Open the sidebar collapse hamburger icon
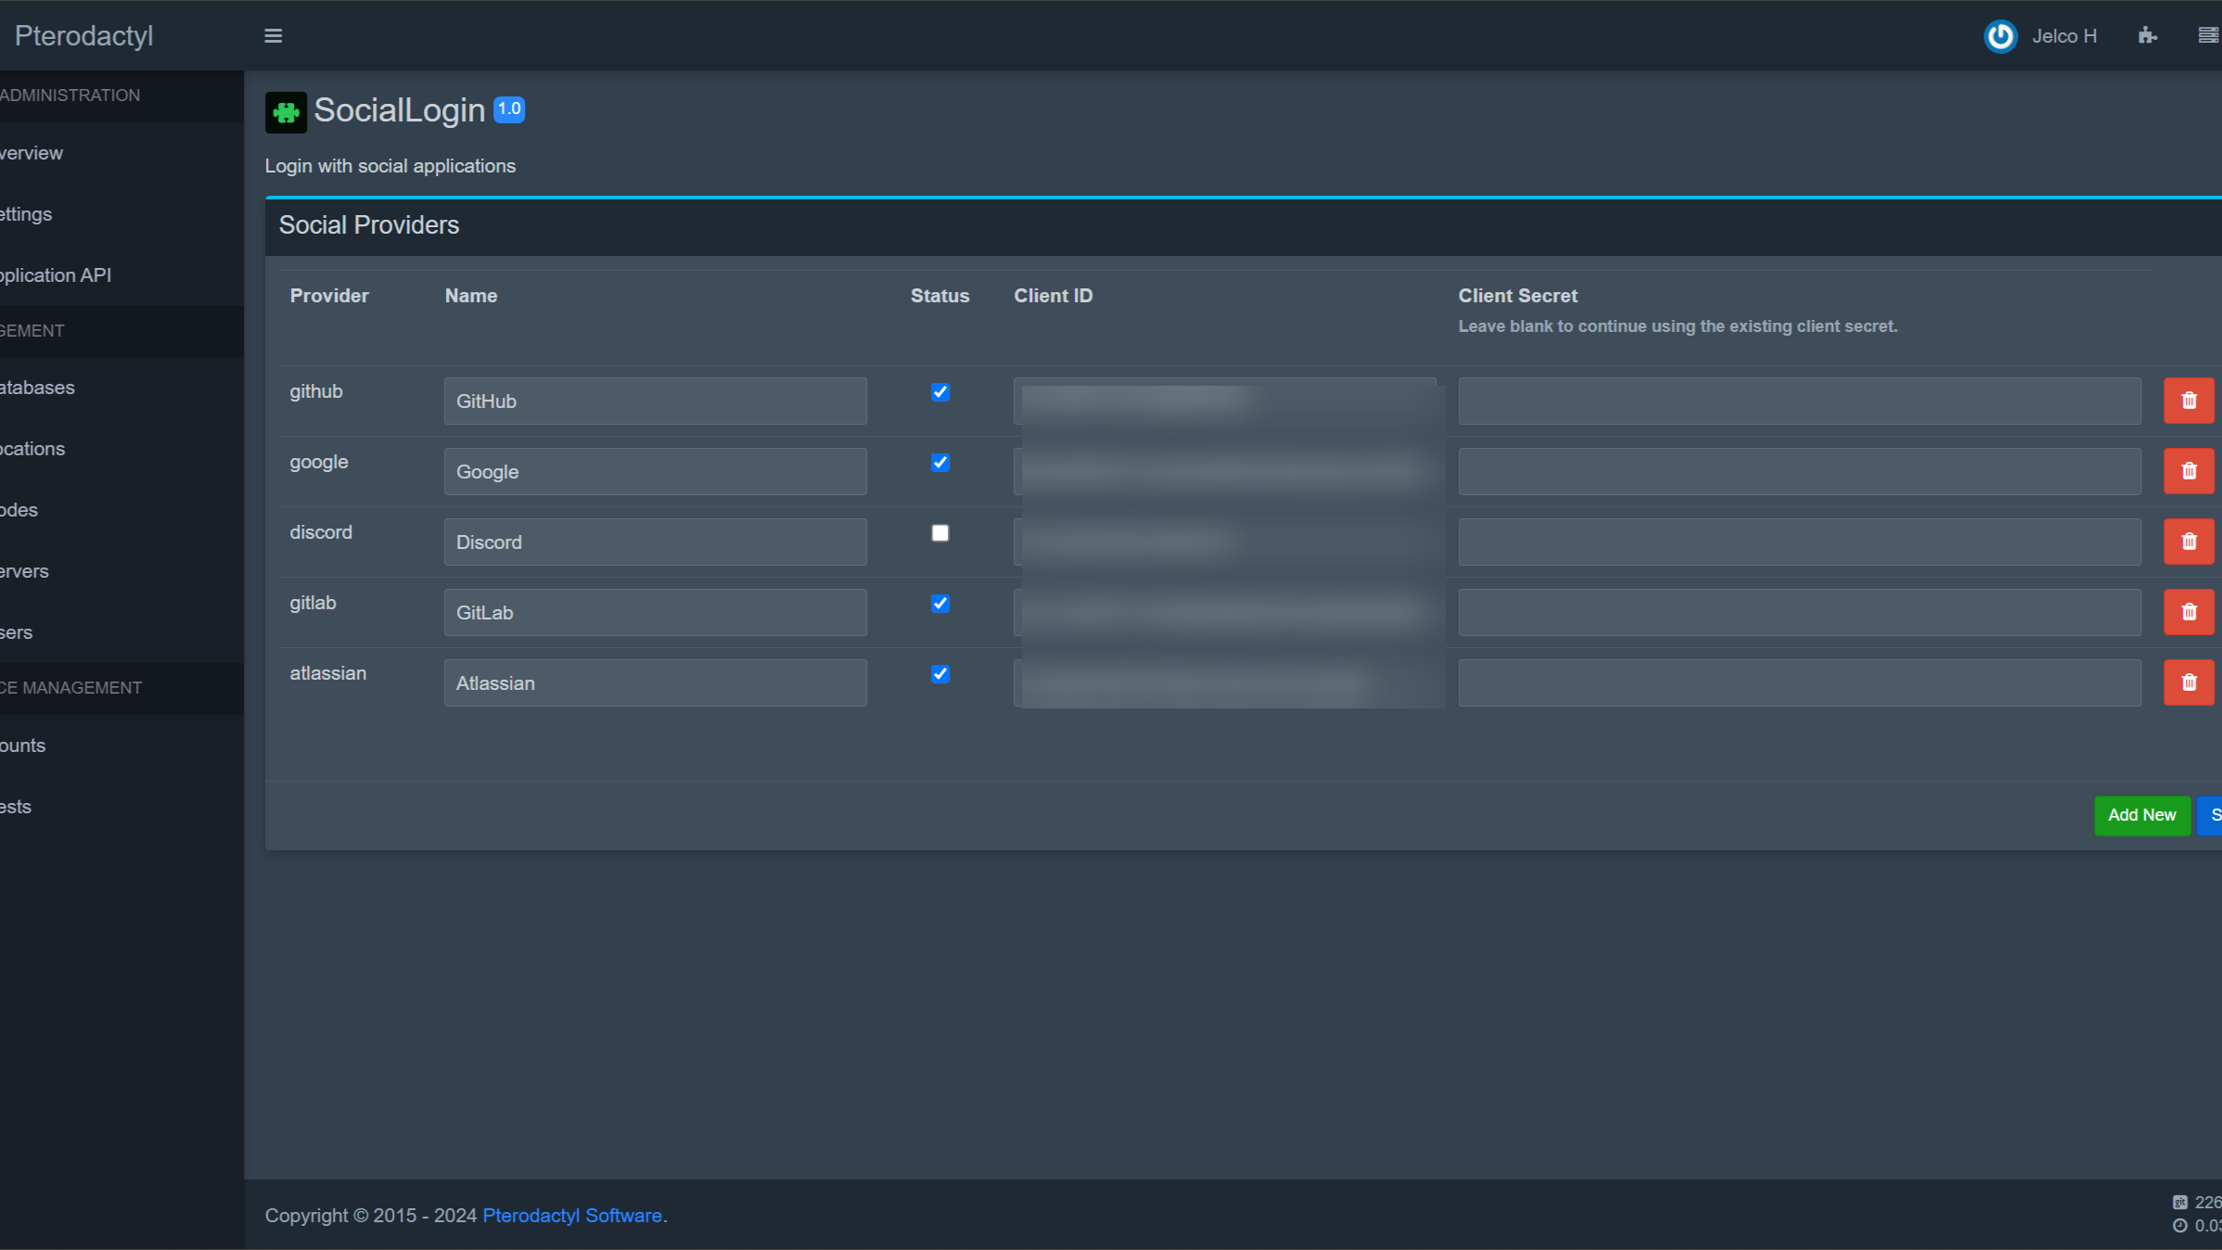This screenshot has width=2222, height=1250. [274, 35]
